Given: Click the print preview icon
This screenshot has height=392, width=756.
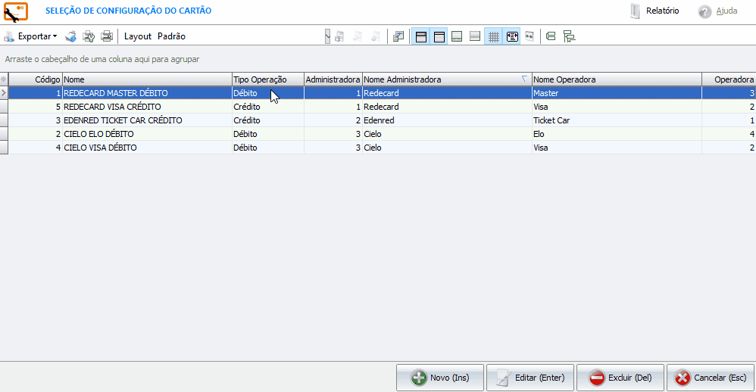Looking at the screenshot, I should pyautogui.click(x=71, y=36).
